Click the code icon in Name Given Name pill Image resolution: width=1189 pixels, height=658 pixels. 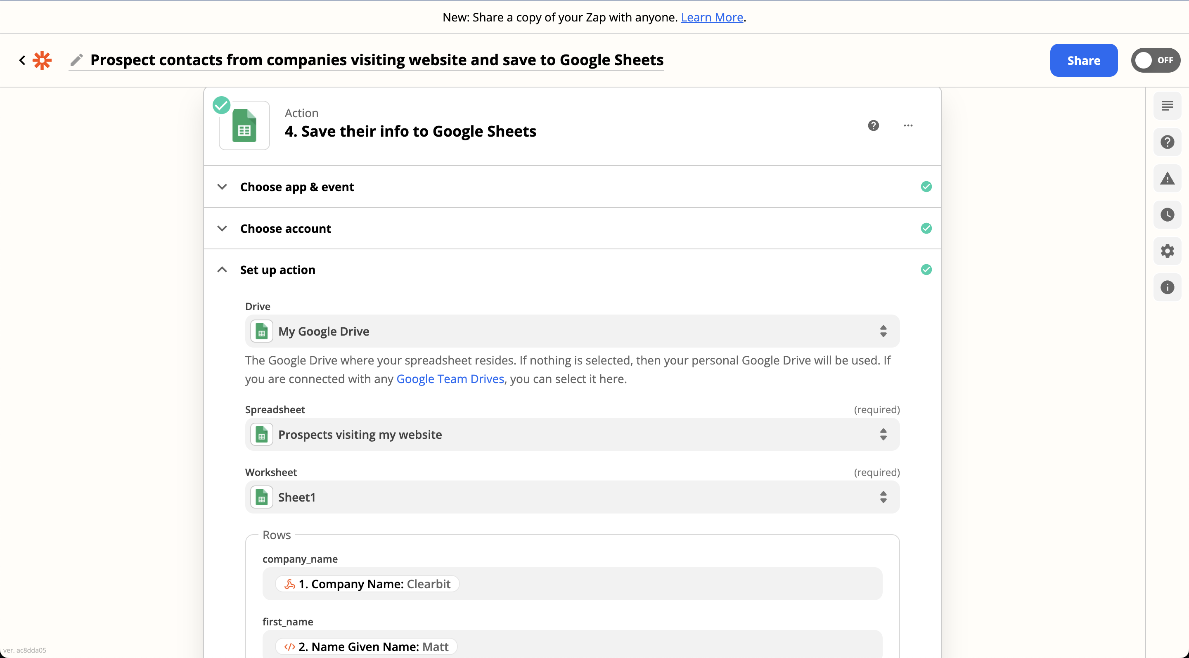[289, 647]
